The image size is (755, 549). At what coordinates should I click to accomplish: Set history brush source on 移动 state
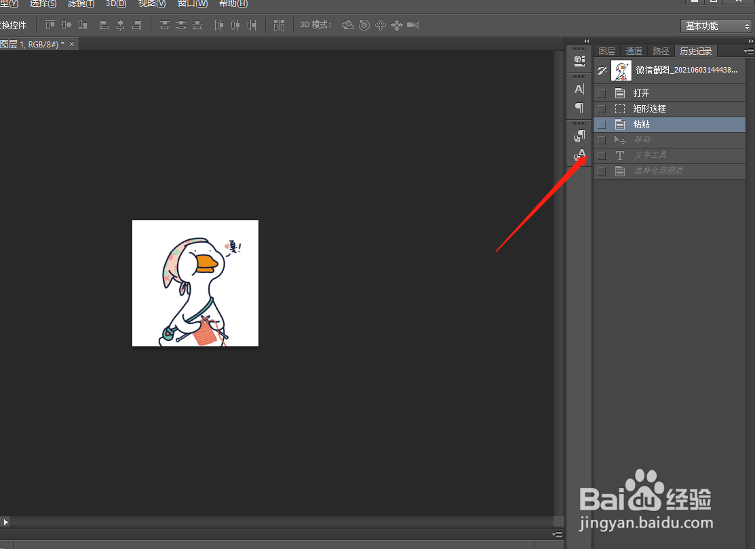click(x=602, y=140)
